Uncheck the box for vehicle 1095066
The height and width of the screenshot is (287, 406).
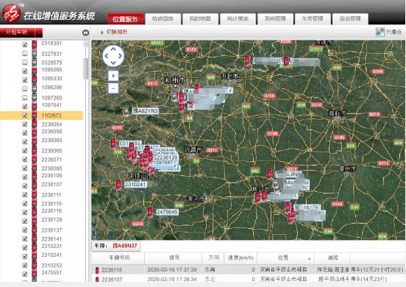tap(25, 71)
